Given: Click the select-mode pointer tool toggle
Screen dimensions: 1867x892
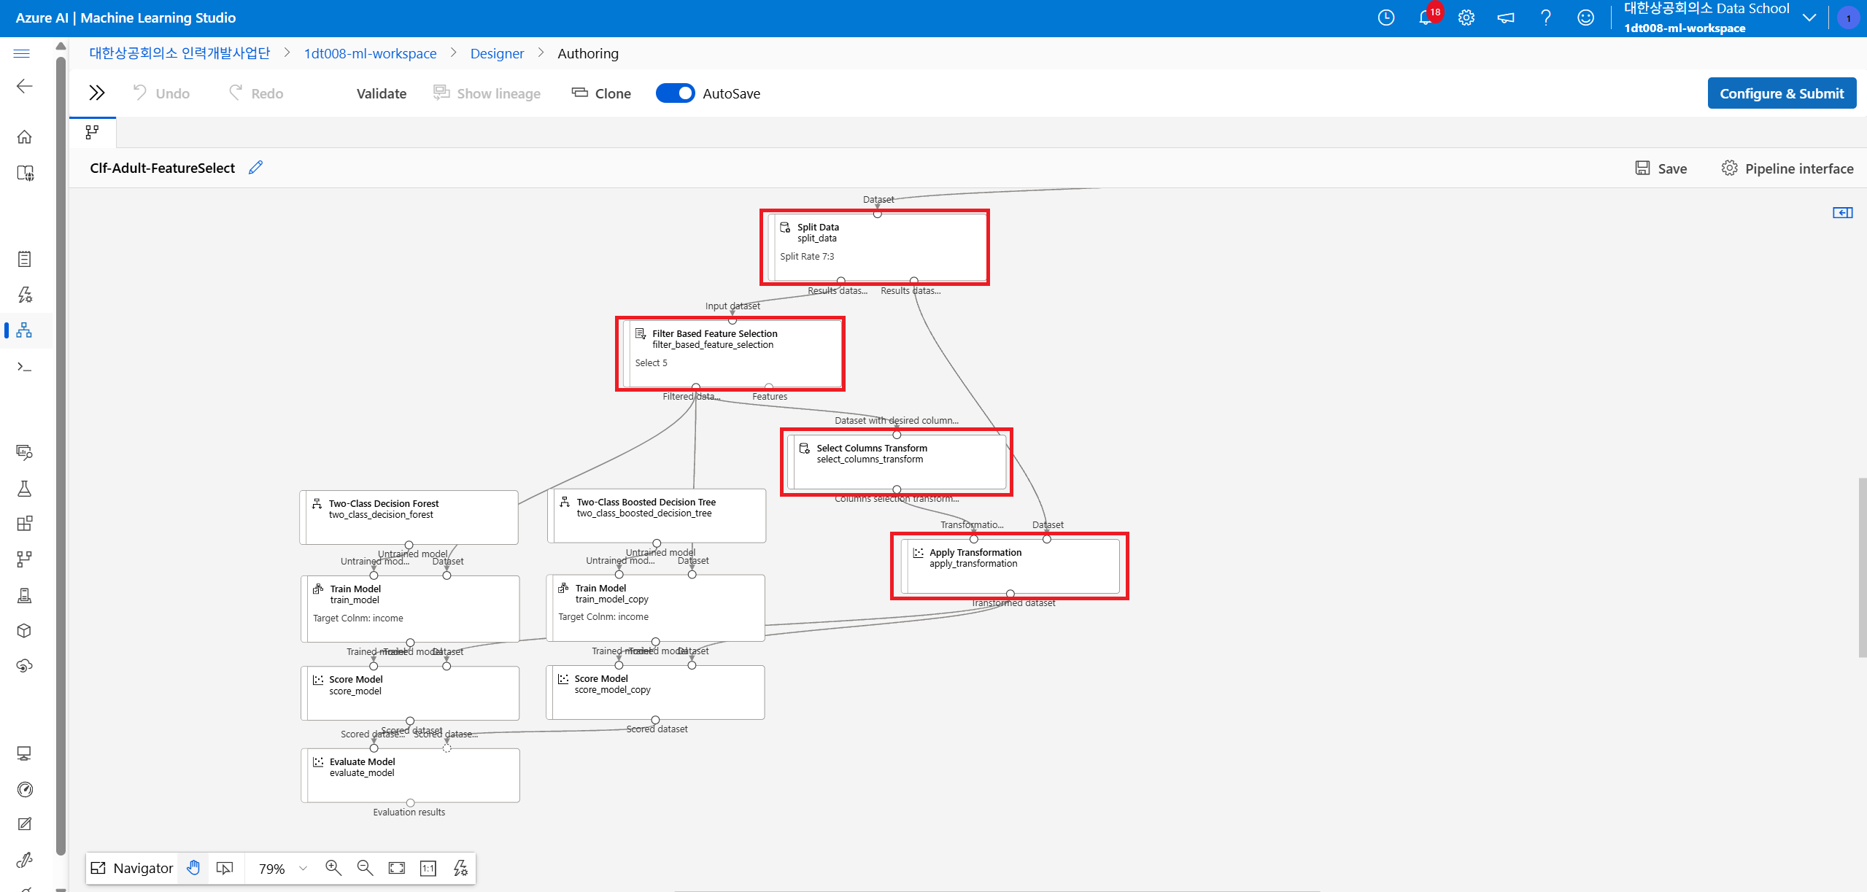Looking at the screenshot, I should pyautogui.click(x=225, y=868).
